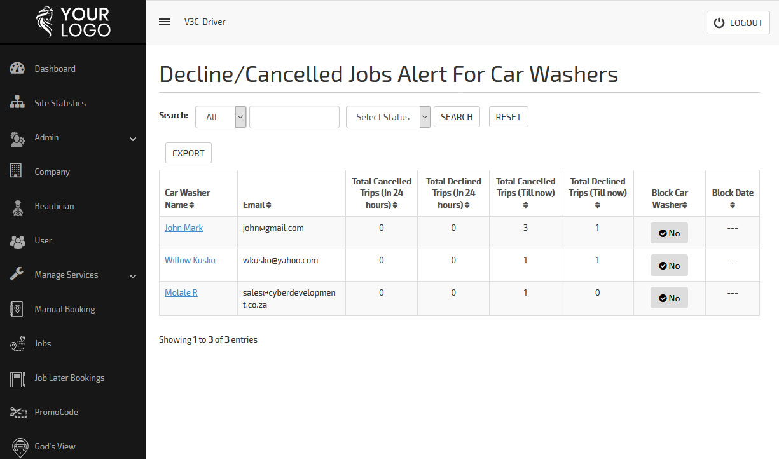This screenshot has height=459, width=779.
Task: Open Manual Booking menu item
Action: pyautogui.click(x=65, y=309)
